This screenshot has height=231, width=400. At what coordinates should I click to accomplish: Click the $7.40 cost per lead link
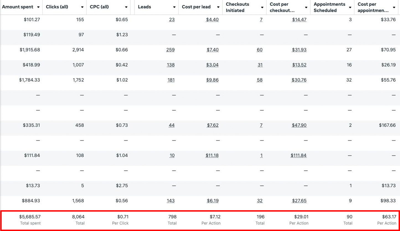(x=212, y=50)
